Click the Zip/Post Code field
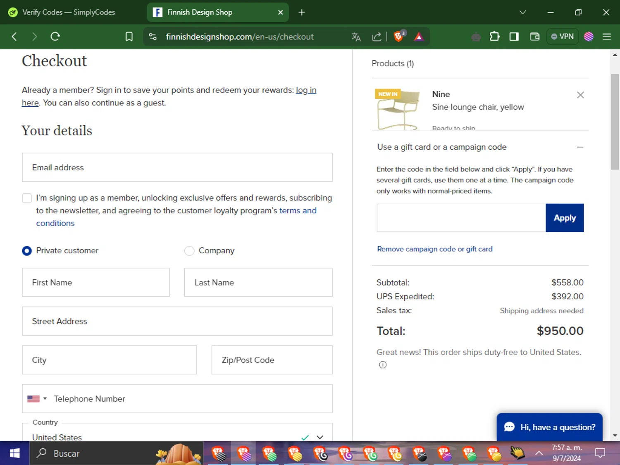620x465 pixels. pyautogui.click(x=272, y=360)
